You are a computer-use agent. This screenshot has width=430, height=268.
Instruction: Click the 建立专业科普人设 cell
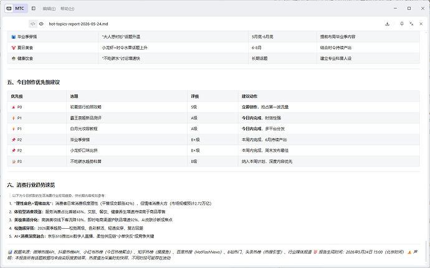tap(368, 58)
